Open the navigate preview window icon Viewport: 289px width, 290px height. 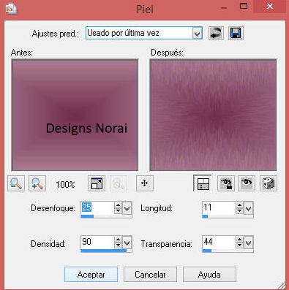point(97,183)
